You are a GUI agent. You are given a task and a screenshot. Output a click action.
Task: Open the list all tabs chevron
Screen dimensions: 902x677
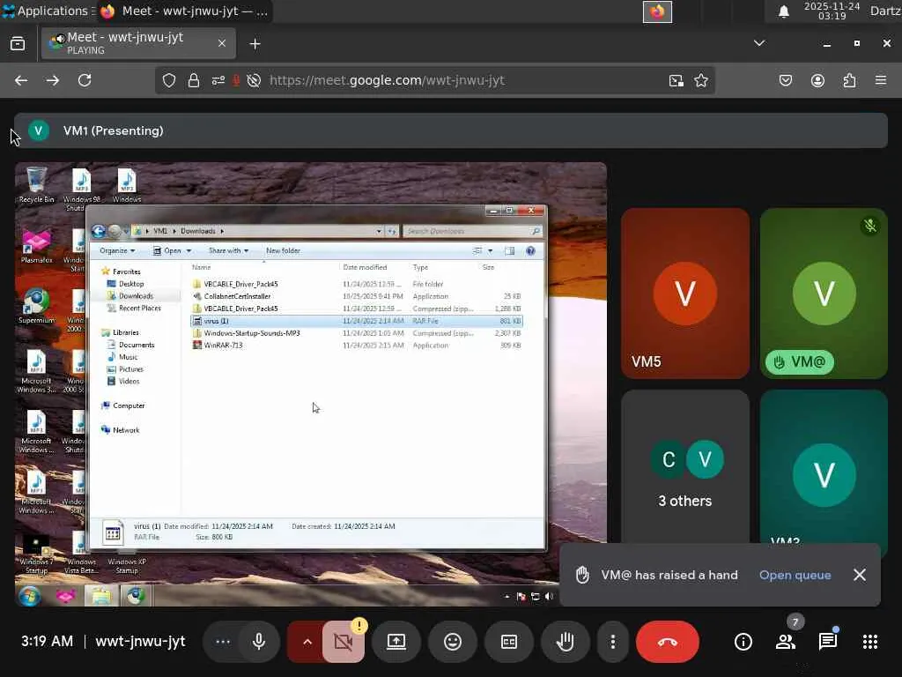click(759, 43)
